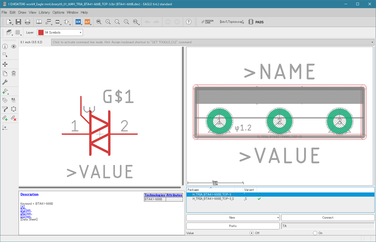This screenshot has height=242, width=376.
Task: Open the Technologies link
Action: [155, 195]
